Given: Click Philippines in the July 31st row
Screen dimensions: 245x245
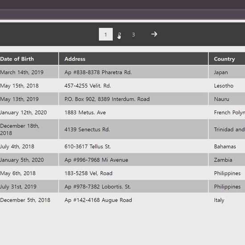Looking at the screenshot, I should [227, 187].
